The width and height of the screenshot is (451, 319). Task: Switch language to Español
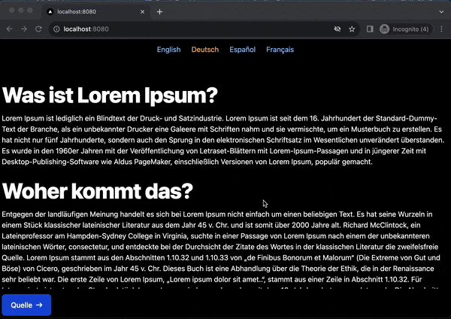coord(242,50)
